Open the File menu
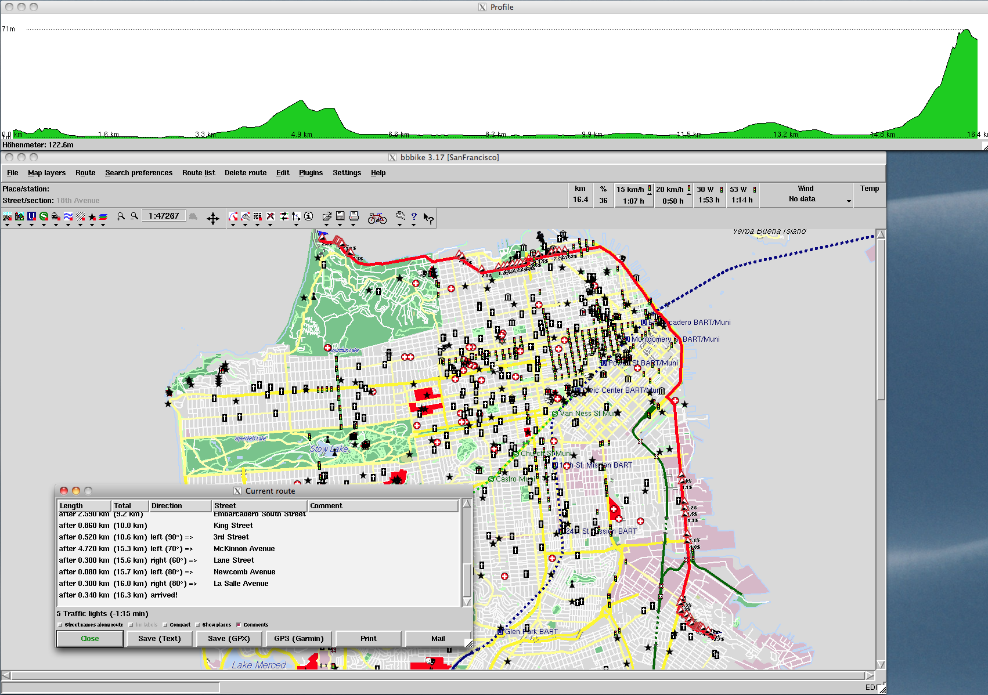The image size is (988, 695). click(13, 173)
